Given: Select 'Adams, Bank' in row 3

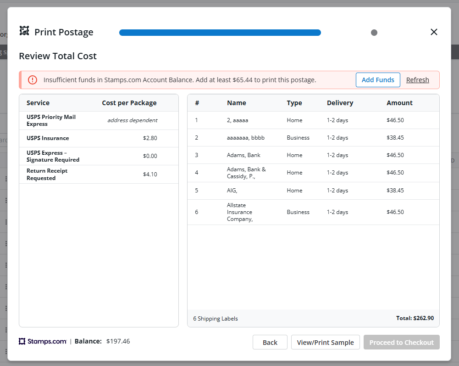Looking at the screenshot, I should click(x=243, y=155).
